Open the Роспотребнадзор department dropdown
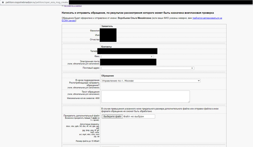Viewport: 253px width, 147px height. (x=151, y=81)
